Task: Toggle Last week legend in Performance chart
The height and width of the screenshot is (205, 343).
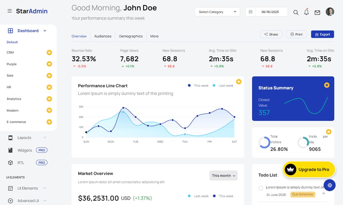Action: coord(223,86)
